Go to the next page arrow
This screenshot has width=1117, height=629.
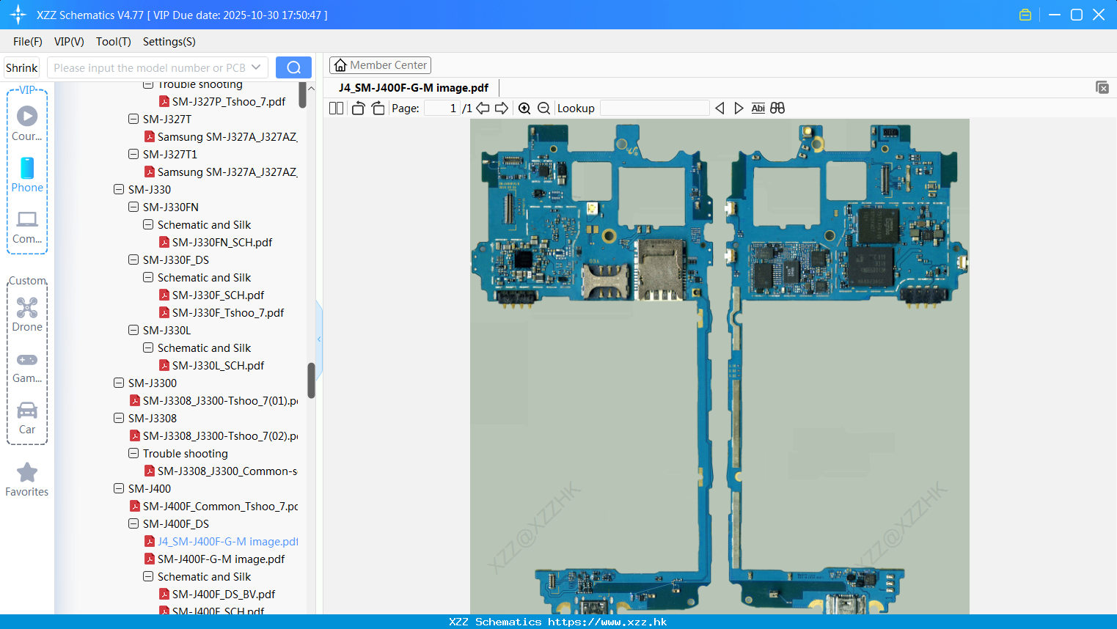click(x=502, y=108)
